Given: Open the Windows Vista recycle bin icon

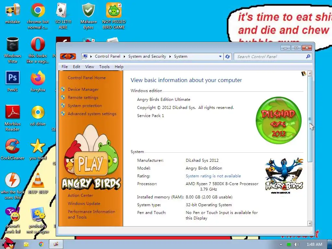Looking at the screenshot, I should 12,50.
